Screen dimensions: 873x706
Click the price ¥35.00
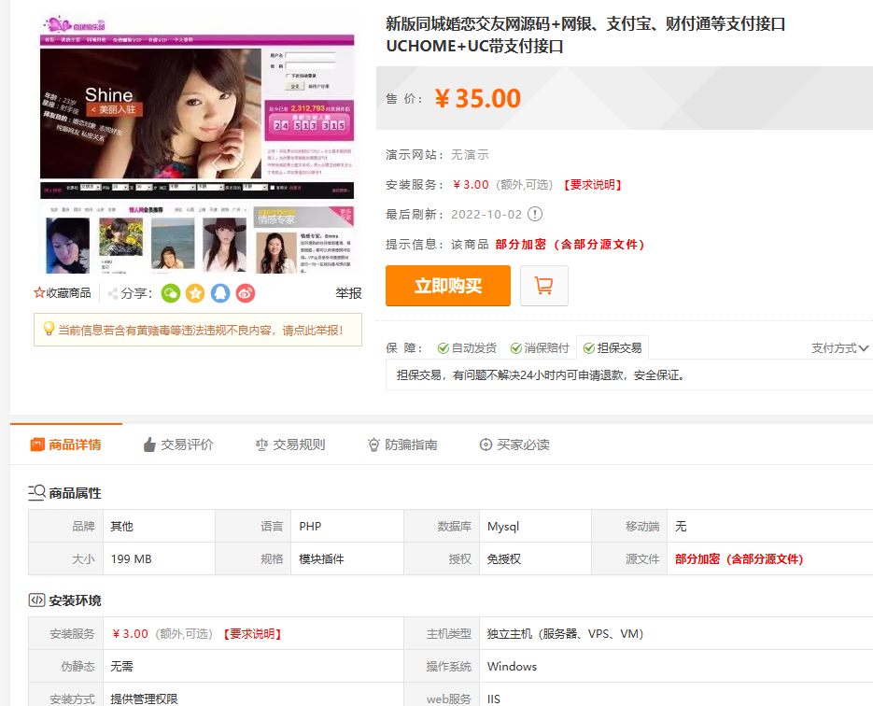click(x=478, y=99)
